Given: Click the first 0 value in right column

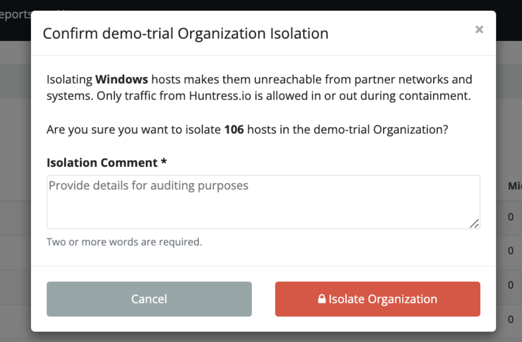Looking at the screenshot, I should pos(511,217).
